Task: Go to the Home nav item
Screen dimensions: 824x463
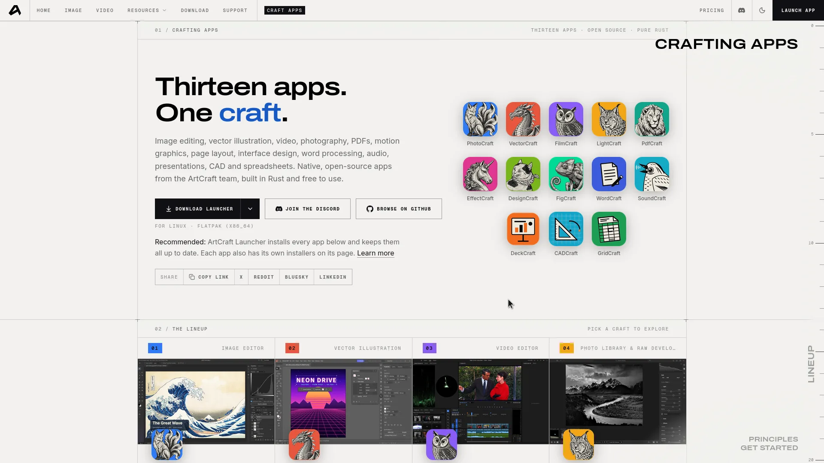Action: tap(44, 10)
